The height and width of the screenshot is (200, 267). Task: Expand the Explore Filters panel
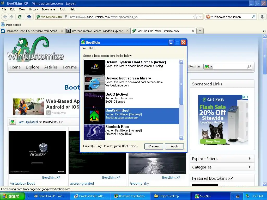(222, 159)
